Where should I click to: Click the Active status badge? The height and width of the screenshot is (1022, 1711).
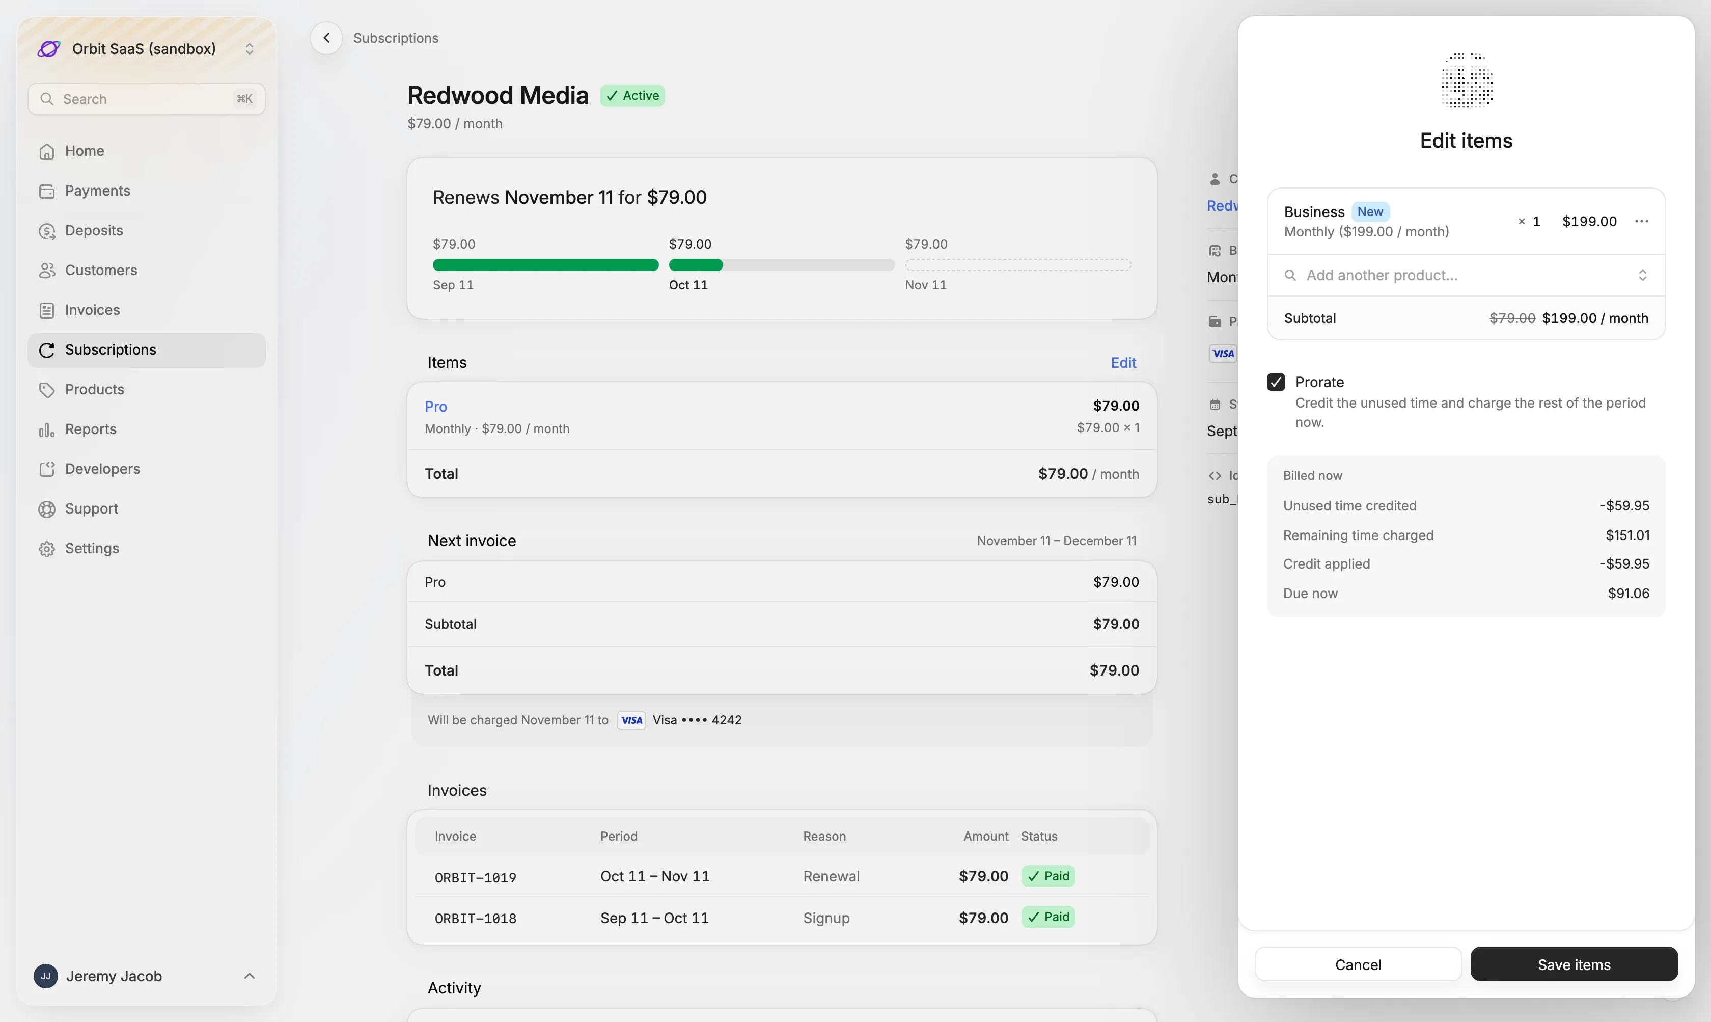click(632, 96)
